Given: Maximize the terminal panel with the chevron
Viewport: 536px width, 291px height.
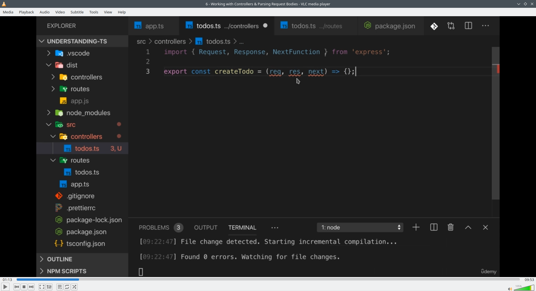Looking at the screenshot, I should pos(468,227).
